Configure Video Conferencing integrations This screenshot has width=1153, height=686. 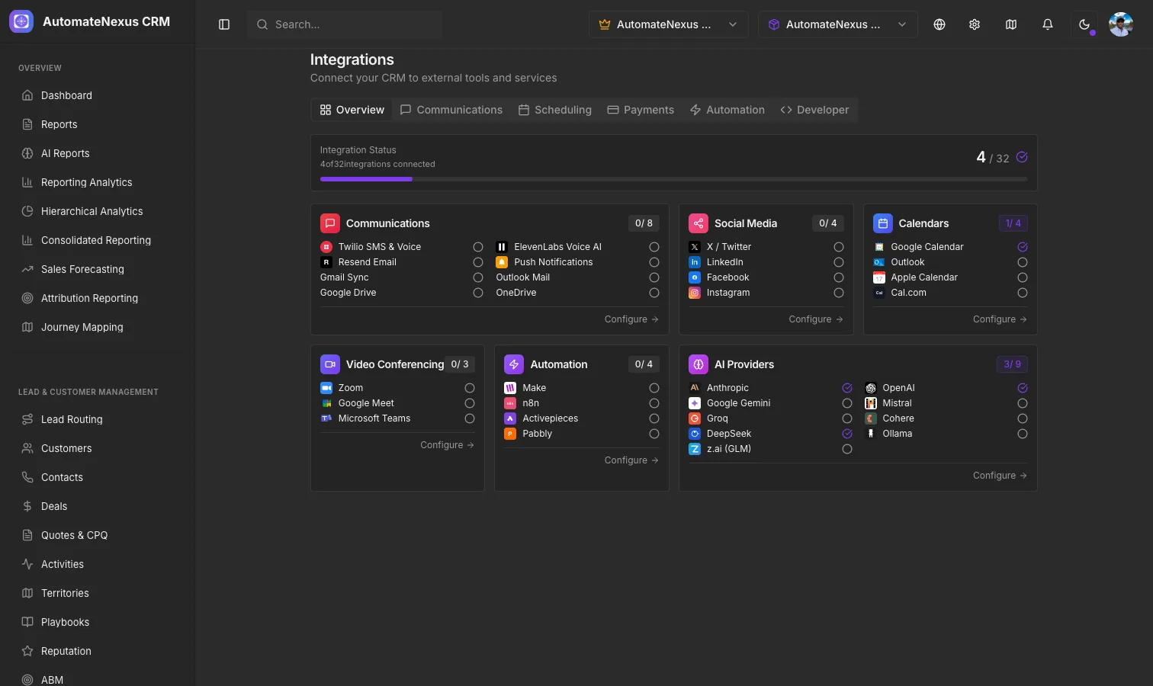click(x=448, y=445)
